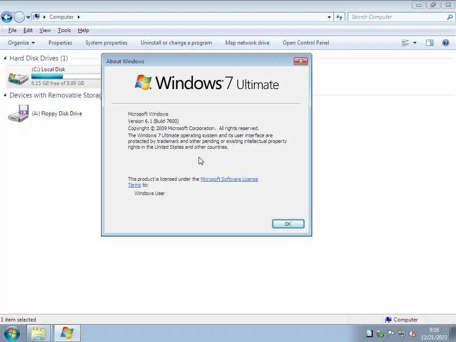The height and width of the screenshot is (342, 456).
Task: Collapse the Hard Disk Drives group
Action: (x=5, y=58)
